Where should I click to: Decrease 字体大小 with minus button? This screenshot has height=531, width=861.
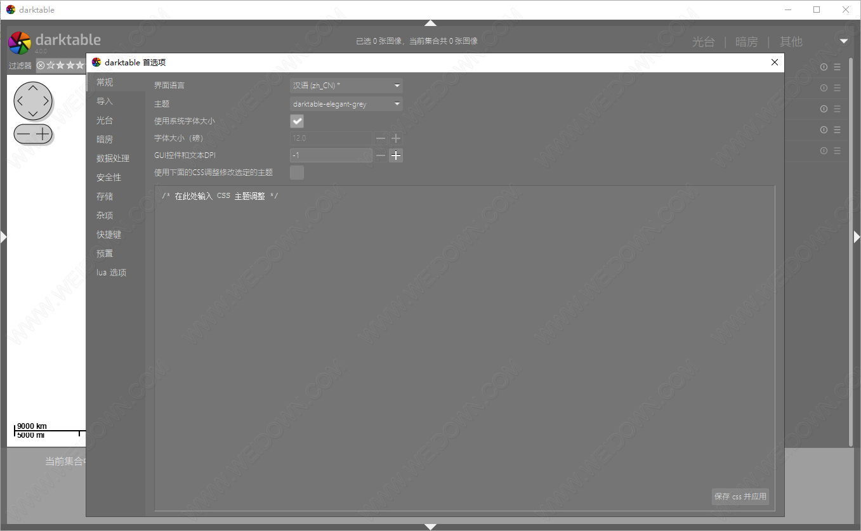tap(381, 138)
